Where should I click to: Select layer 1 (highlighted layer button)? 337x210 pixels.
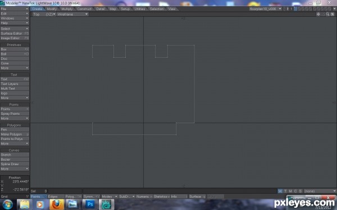click(295, 9)
